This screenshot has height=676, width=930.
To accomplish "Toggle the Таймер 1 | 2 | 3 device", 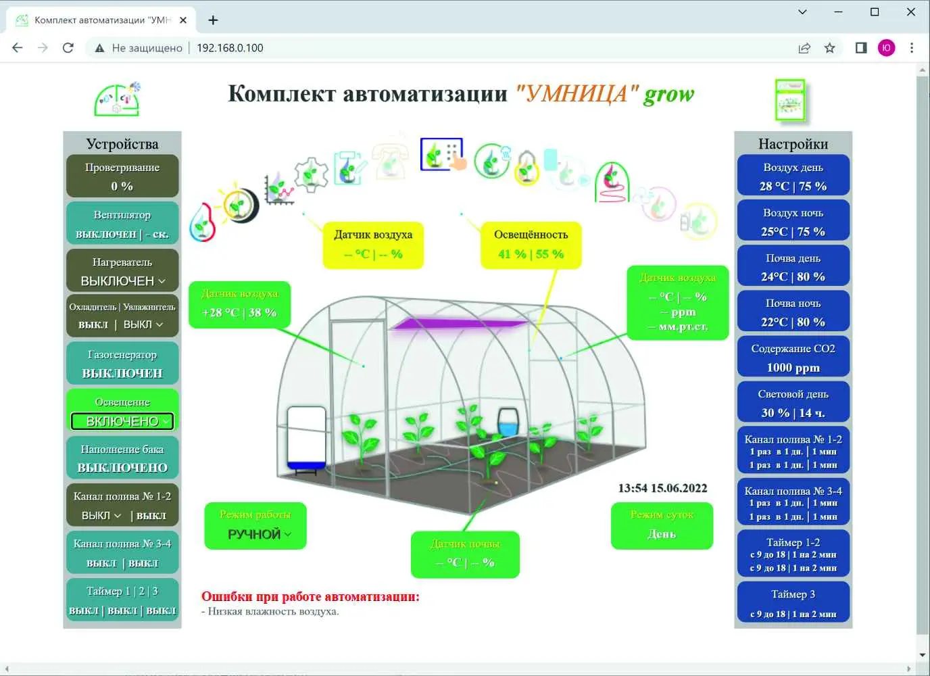I will [x=122, y=600].
